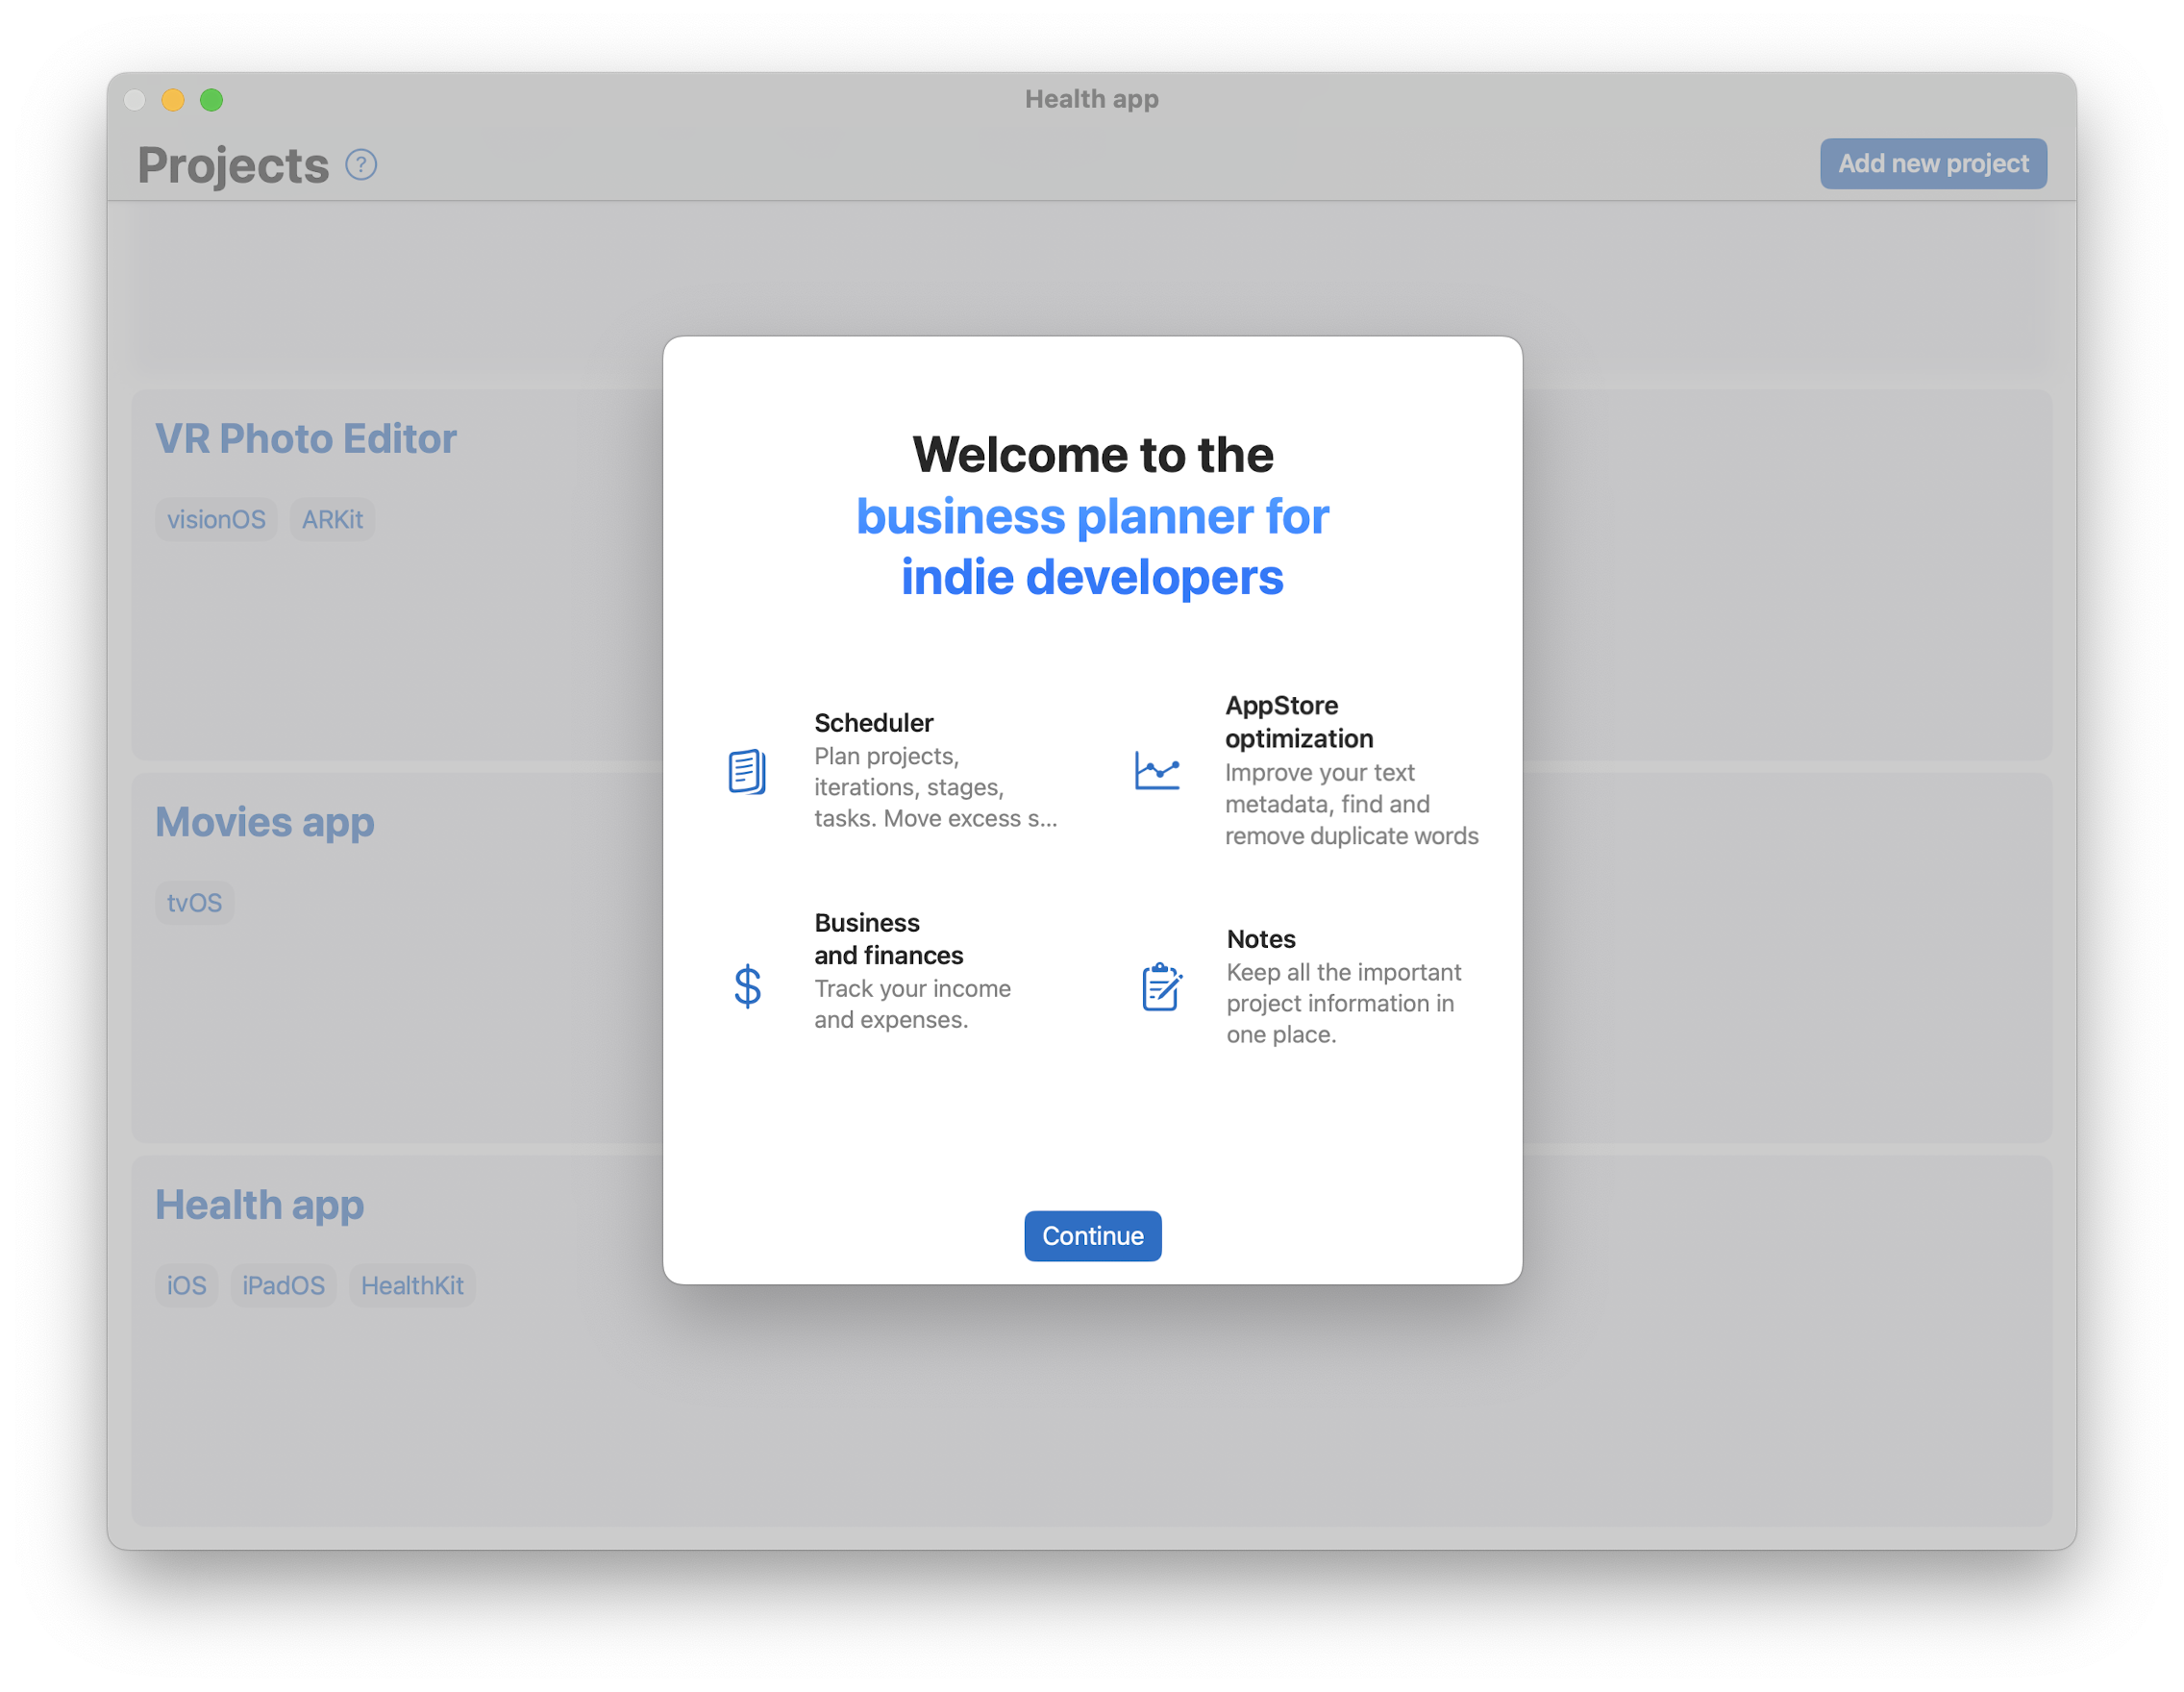
Task: Click the AppStore optimization chart icon
Action: [x=1157, y=770]
